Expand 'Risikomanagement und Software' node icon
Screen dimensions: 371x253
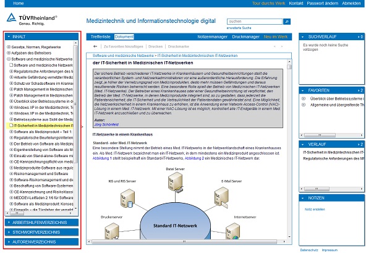pyautogui.click(x=11, y=173)
